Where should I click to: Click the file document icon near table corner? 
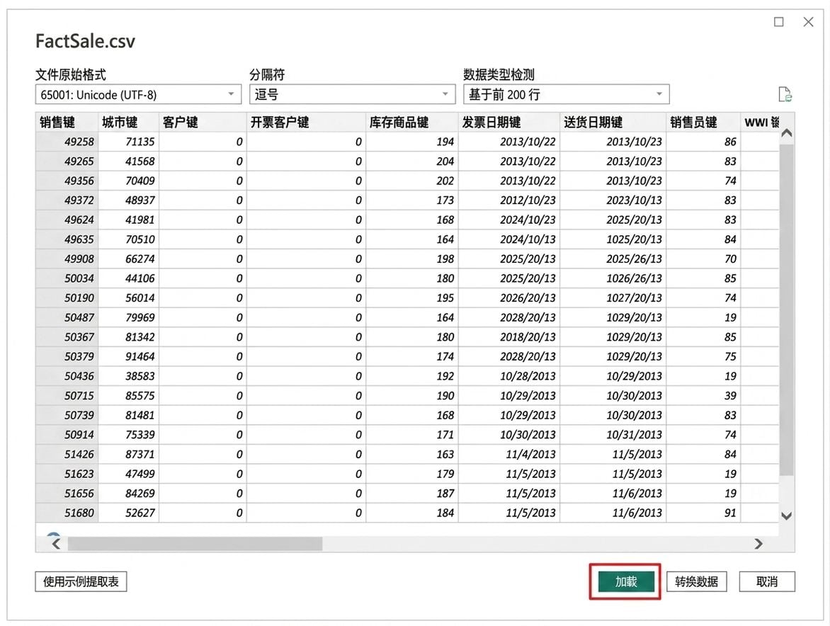coord(785,95)
